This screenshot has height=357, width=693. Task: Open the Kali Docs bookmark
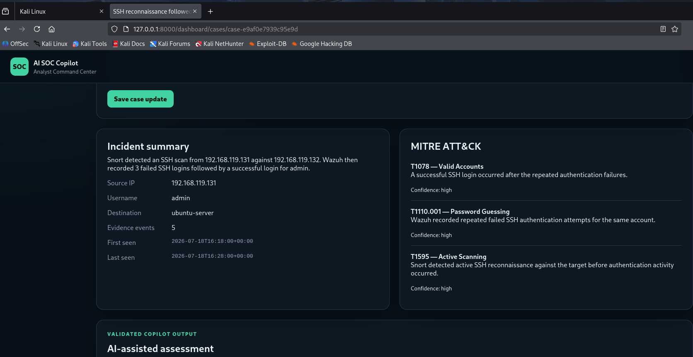[128, 44]
